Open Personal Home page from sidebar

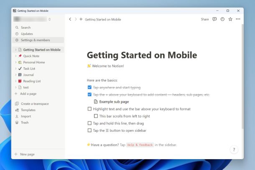pyautogui.click(x=38, y=62)
